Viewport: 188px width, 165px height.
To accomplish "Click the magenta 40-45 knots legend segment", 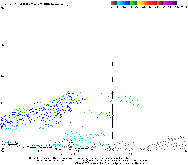I will [x=167, y=3].
